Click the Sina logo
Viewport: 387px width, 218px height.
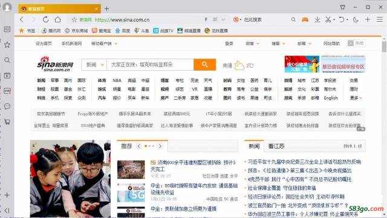(55, 64)
